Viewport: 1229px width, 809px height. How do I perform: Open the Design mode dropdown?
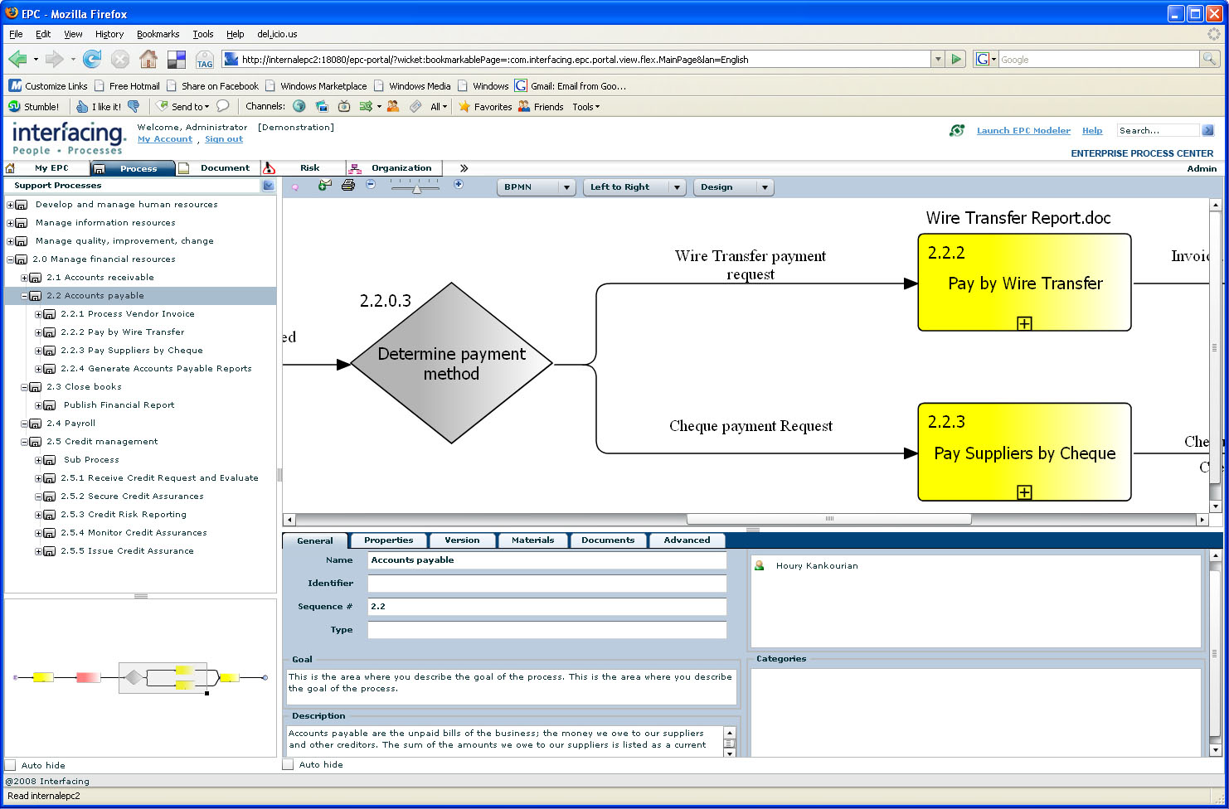click(x=764, y=187)
